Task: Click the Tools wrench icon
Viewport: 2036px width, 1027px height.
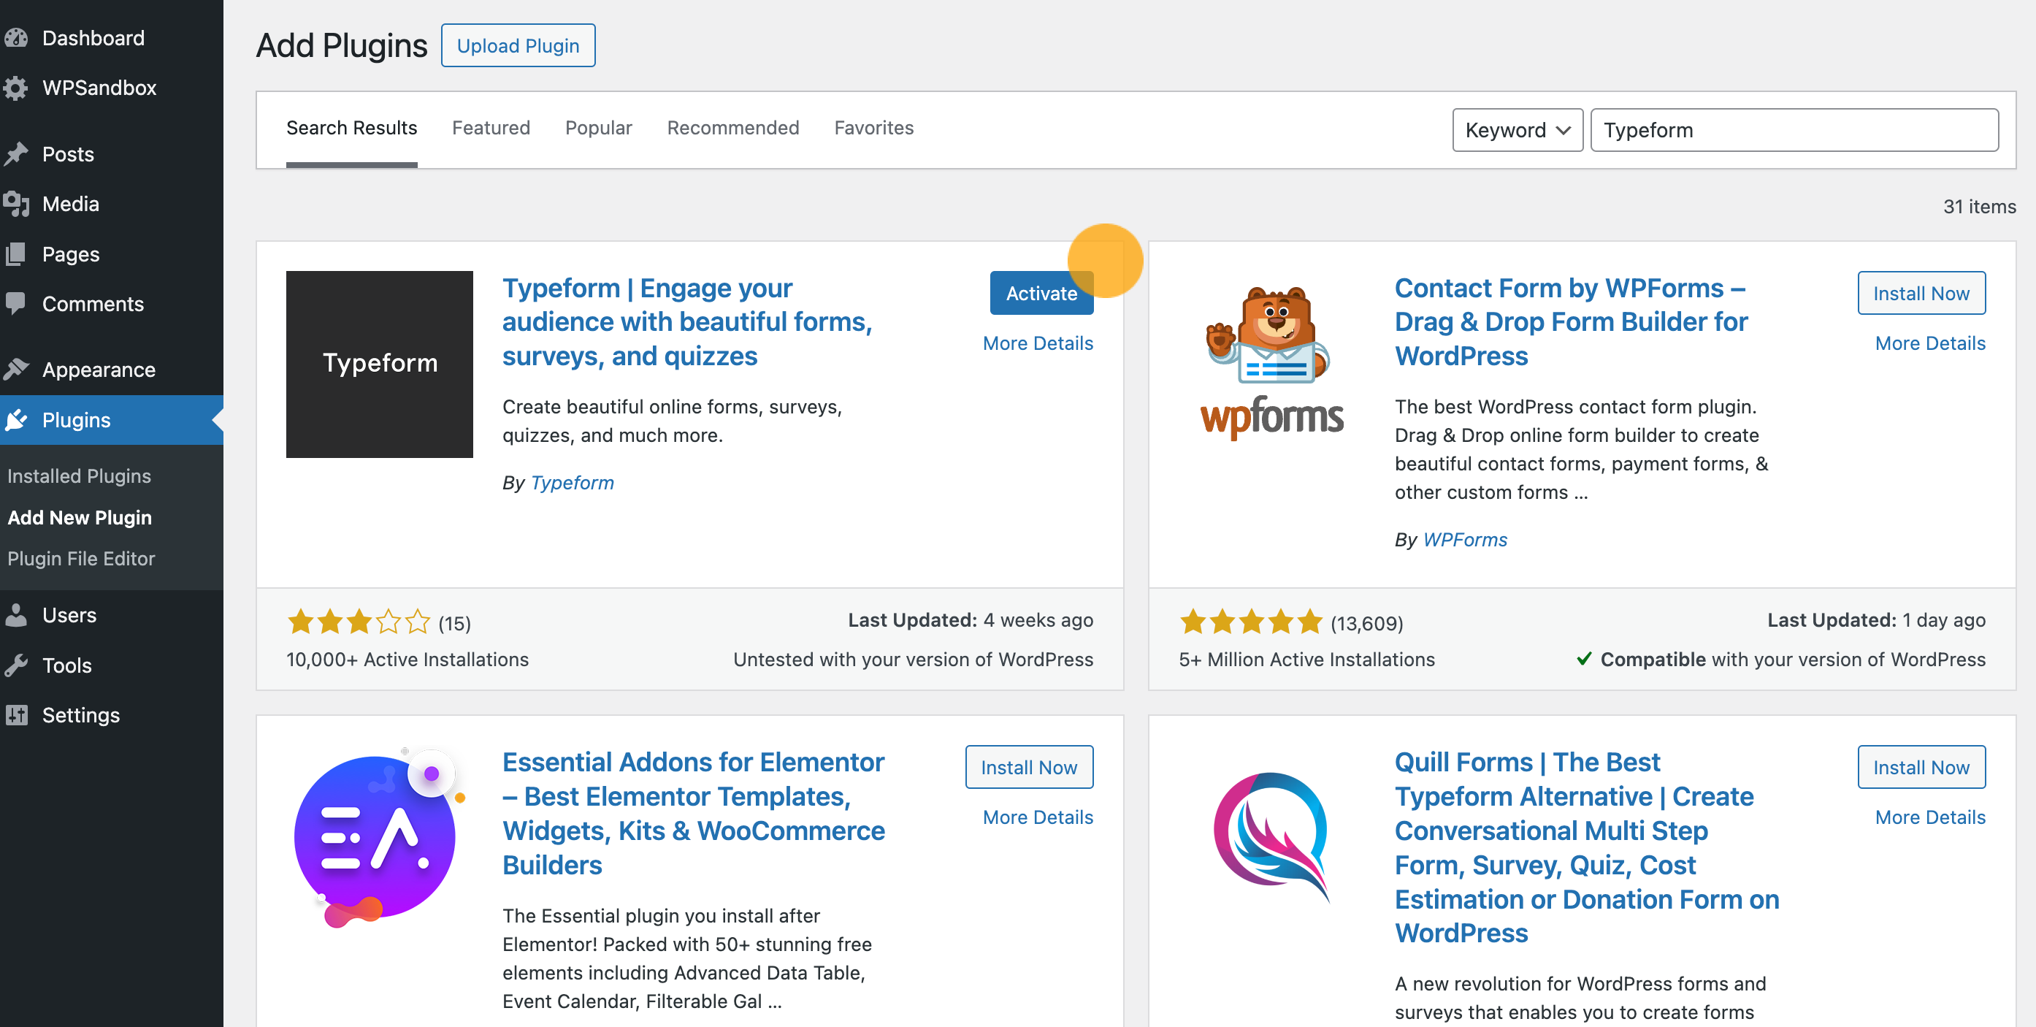Action: (x=16, y=665)
